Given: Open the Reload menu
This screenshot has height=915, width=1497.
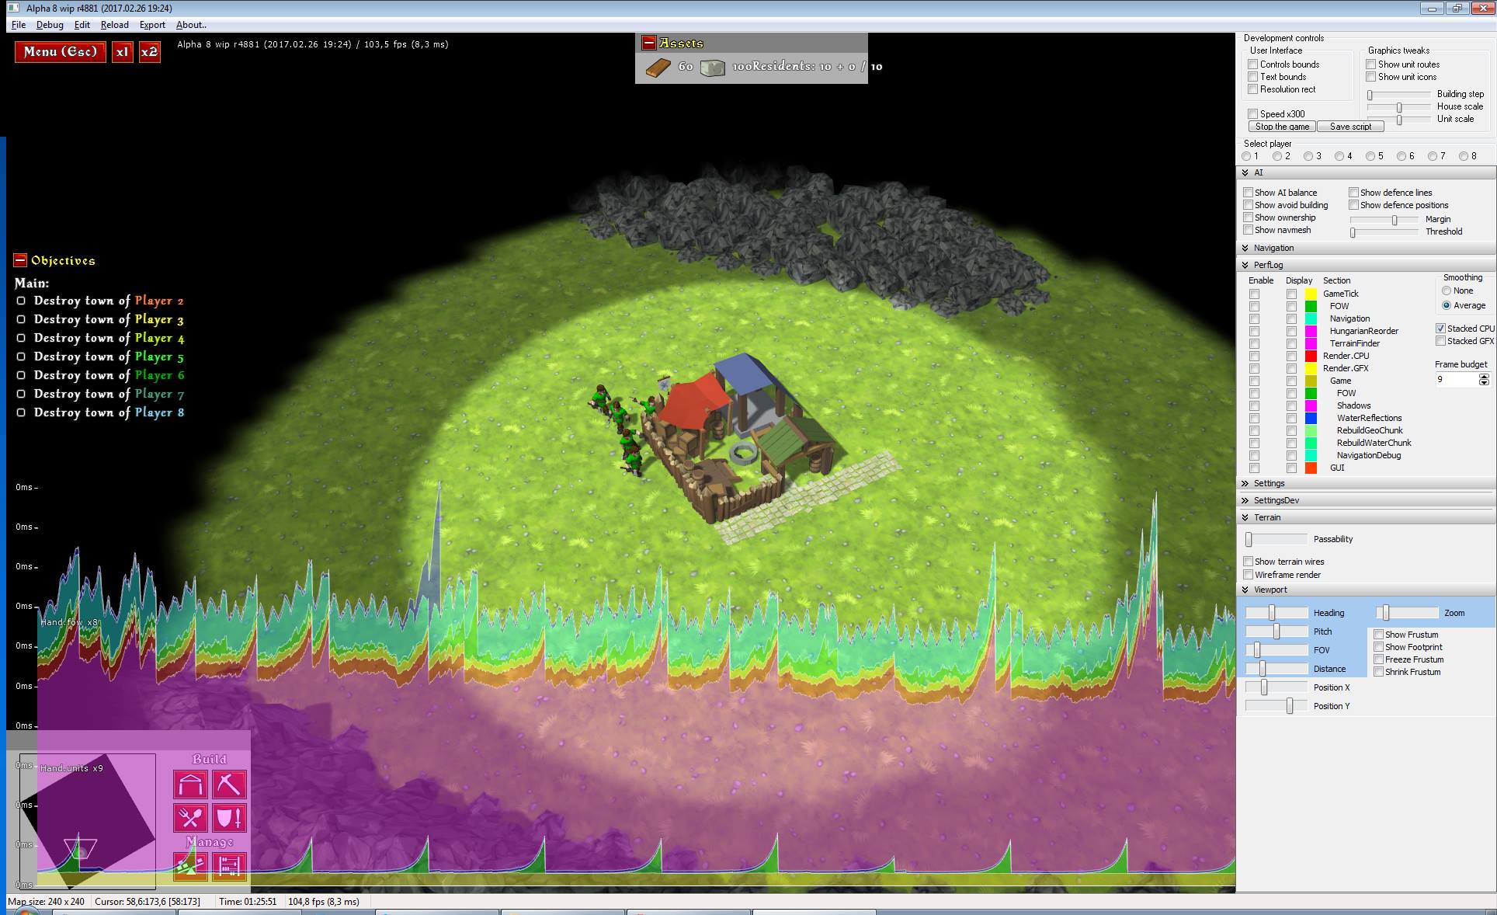Looking at the screenshot, I should click(114, 25).
